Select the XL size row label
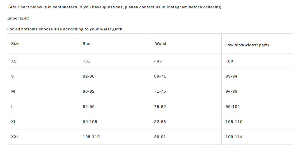This screenshot has height=152, width=297. [14, 122]
